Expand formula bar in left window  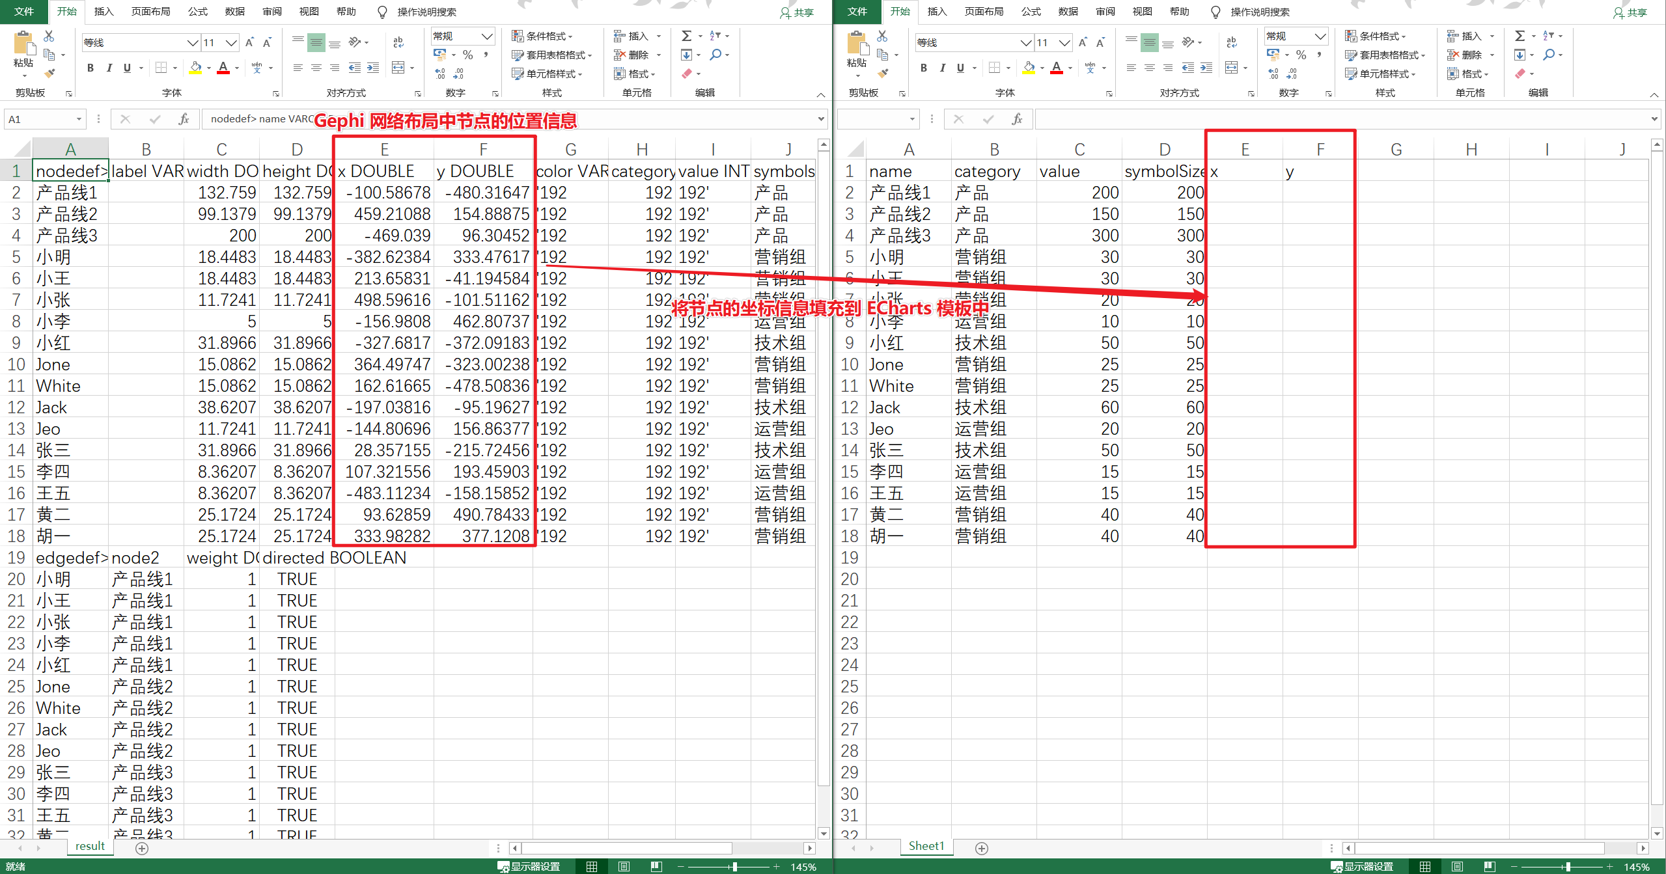(821, 119)
